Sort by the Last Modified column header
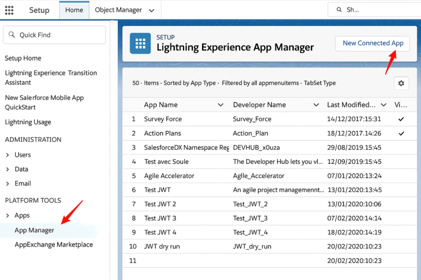421x280 pixels. (x=351, y=105)
